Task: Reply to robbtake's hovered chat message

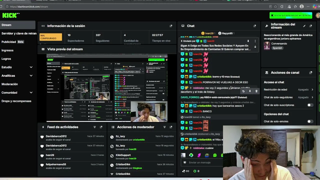Action: (243, 91)
